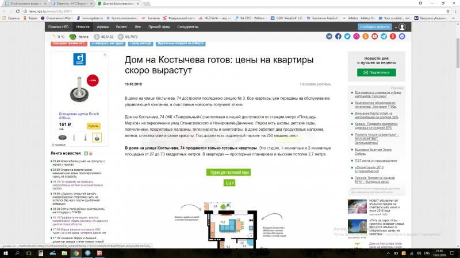Open the Instagram icon in header
460x258 pixels.
coord(356,37)
